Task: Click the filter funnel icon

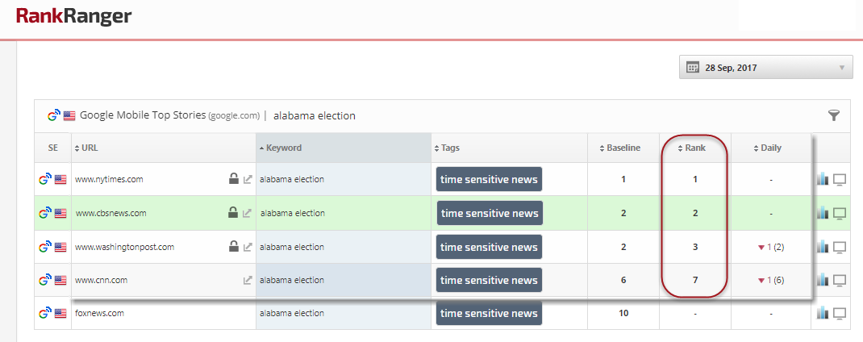Action: [x=834, y=115]
